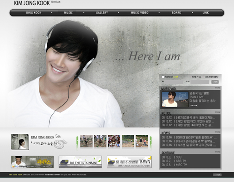Viewport: 234px width, 182px height.
Task: Open schedule entry '08.12.6. MBC TV'
Action: point(175,165)
